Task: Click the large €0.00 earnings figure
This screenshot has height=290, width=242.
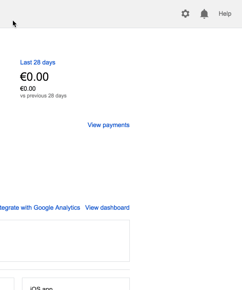Action: (34, 77)
